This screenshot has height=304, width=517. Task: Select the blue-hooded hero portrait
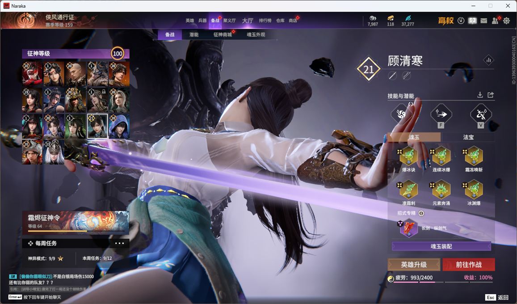coord(119,126)
